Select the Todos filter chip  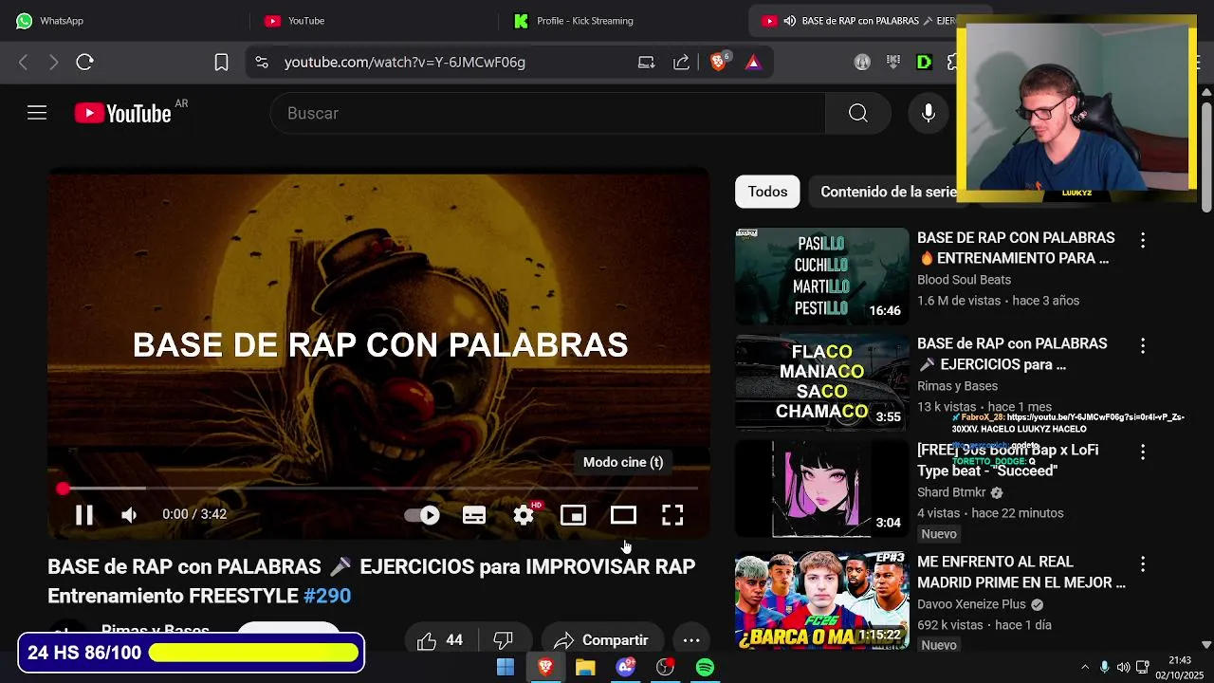tap(767, 192)
